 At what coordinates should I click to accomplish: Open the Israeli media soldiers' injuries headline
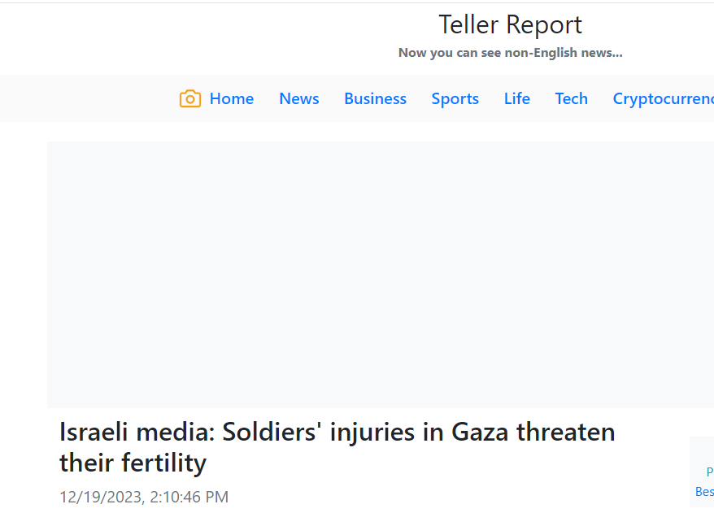337,447
